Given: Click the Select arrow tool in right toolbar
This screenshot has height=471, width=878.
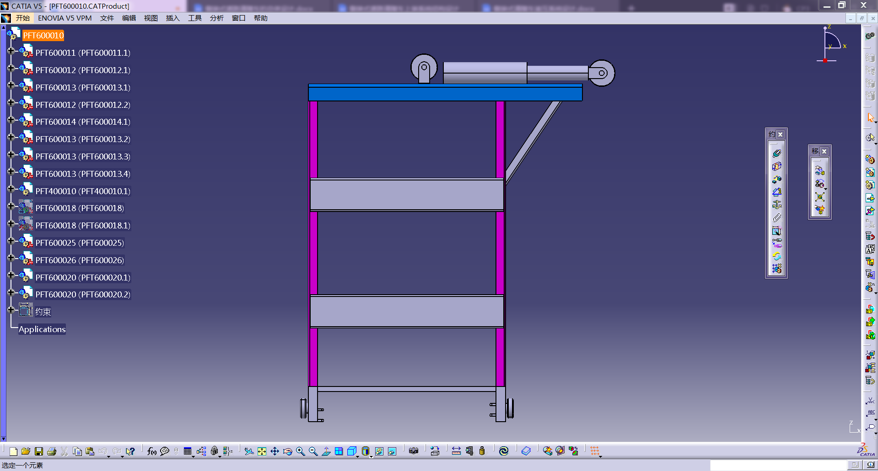Looking at the screenshot, I should click(x=871, y=117).
